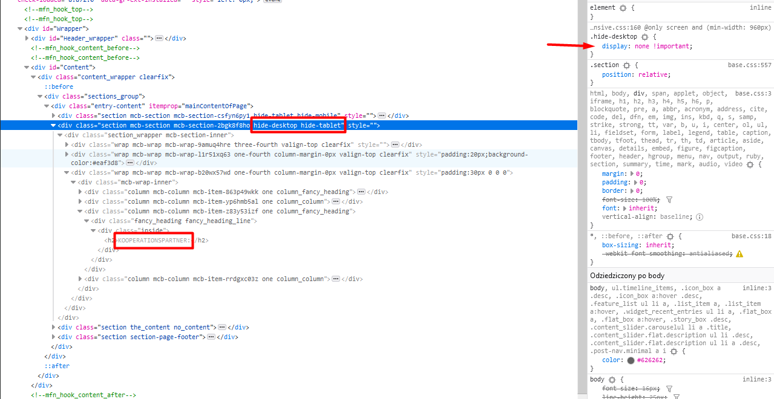Image resolution: width=774 pixels, height=399 pixels.
Task: Open the responsive.css:160 source link
Action: pyautogui.click(x=615, y=27)
